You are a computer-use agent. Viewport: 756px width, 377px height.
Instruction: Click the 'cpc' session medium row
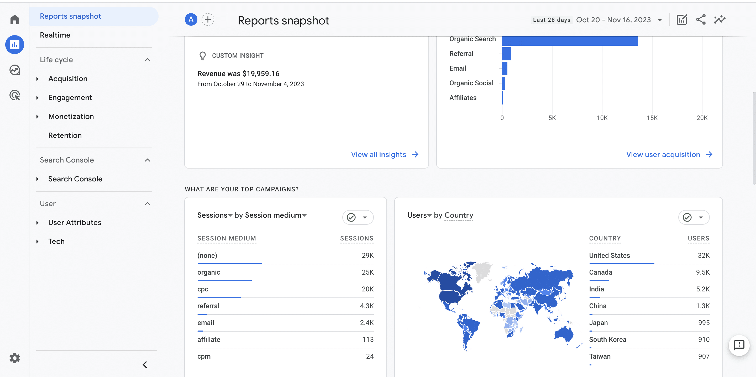pyautogui.click(x=285, y=289)
